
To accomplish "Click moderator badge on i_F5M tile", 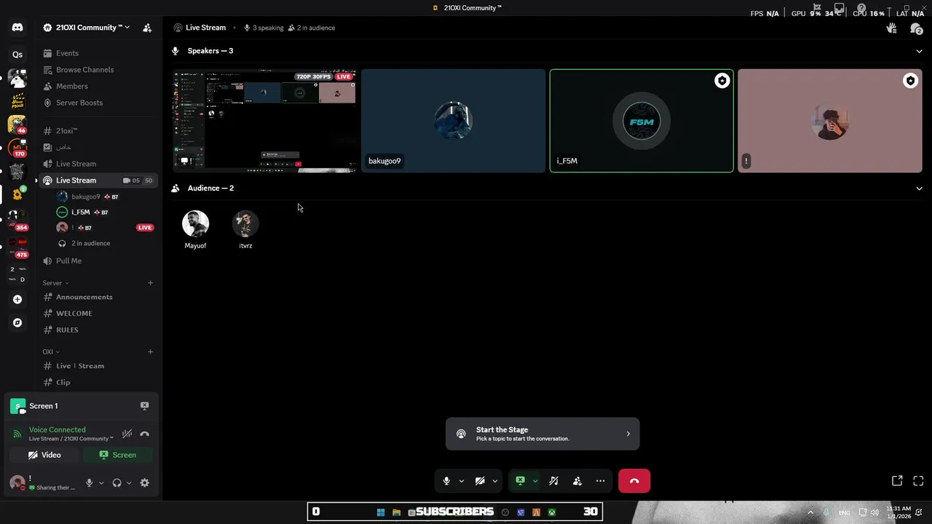I will click(722, 81).
